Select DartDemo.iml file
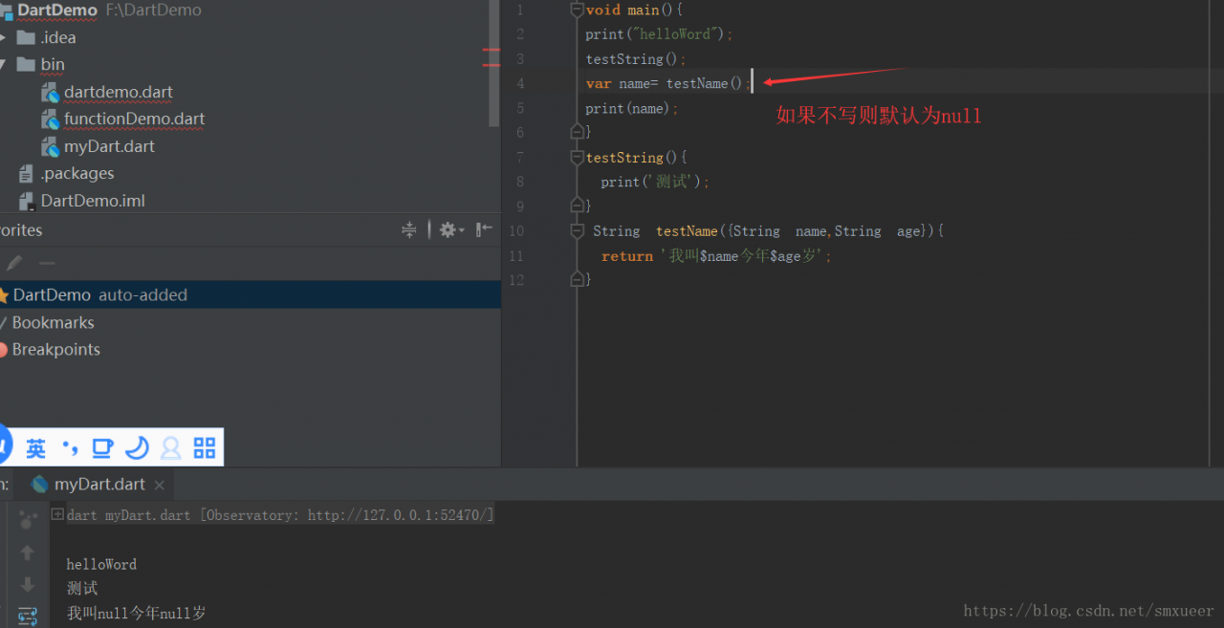The height and width of the screenshot is (628, 1224). pyautogui.click(x=93, y=201)
